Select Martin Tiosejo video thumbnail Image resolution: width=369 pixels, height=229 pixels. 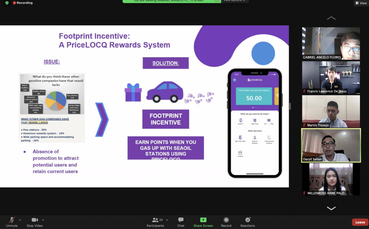(x=331, y=111)
